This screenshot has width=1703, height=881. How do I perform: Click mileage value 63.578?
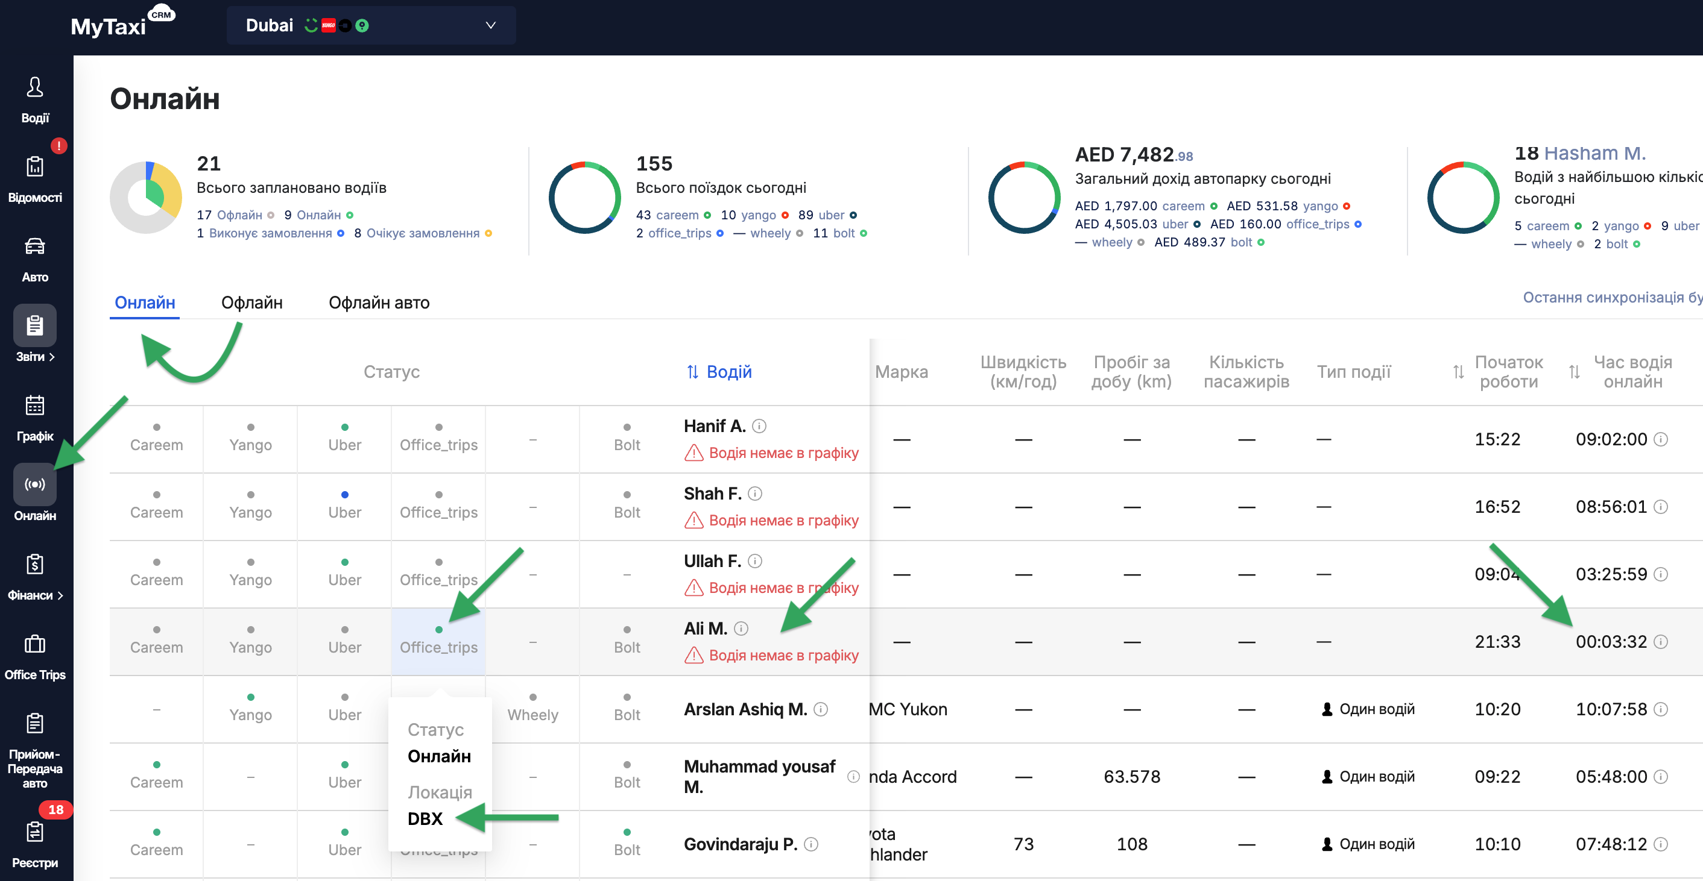tap(1132, 776)
